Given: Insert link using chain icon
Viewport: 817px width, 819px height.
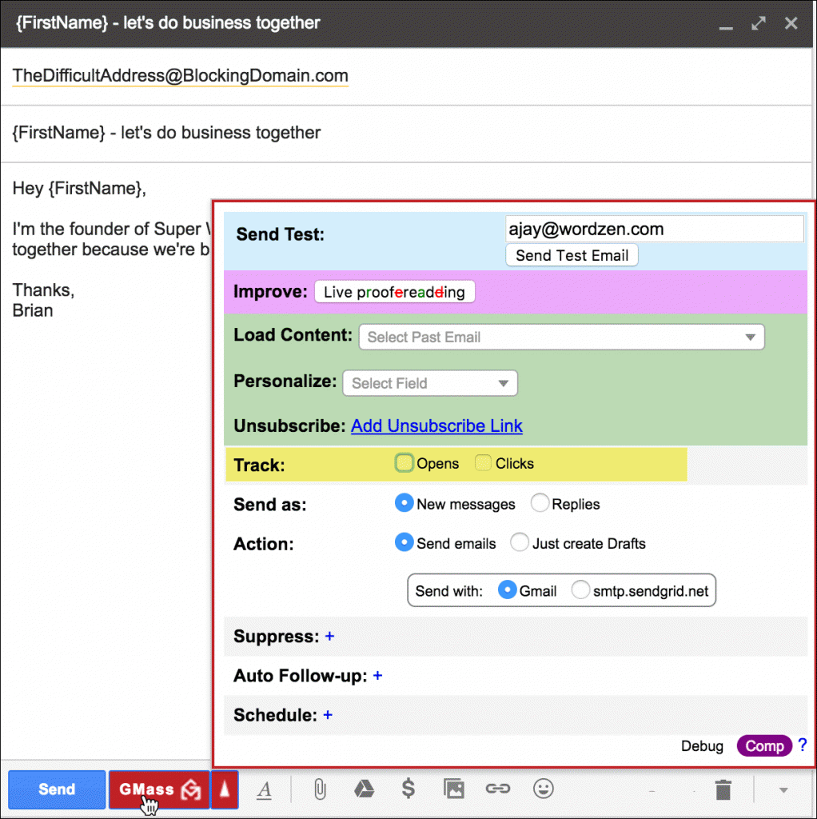Looking at the screenshot, I should (x=498, y=789).
